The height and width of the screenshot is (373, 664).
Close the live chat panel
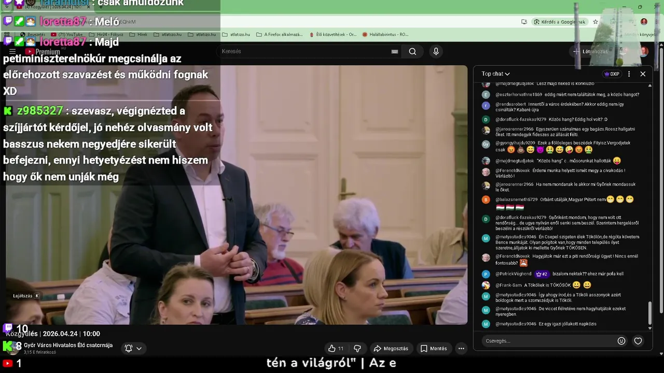click(643, 74)
